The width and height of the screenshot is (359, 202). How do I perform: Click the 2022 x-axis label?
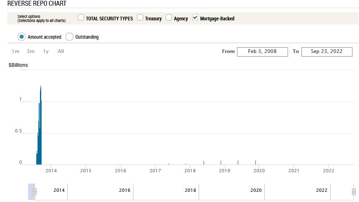328,171
